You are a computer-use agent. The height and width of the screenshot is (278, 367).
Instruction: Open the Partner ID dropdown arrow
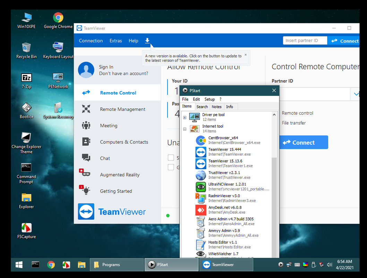356,94
